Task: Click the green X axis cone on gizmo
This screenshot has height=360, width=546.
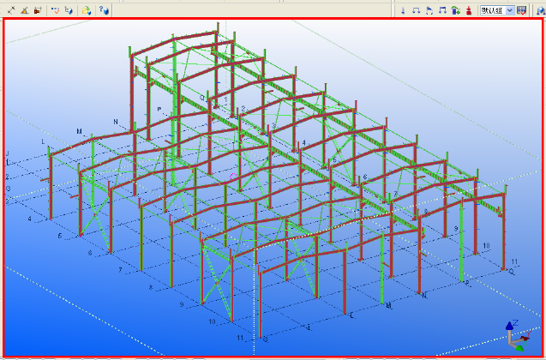Action: point(520,347)
